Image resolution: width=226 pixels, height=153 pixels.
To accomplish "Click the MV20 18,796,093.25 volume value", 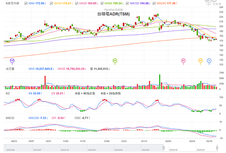I will pyautogui.click(x=72, y=69).
